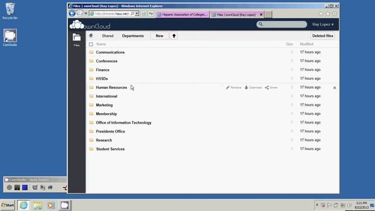
Task: Click CamStudio SWF producer icon
Action: click(50, 188)
